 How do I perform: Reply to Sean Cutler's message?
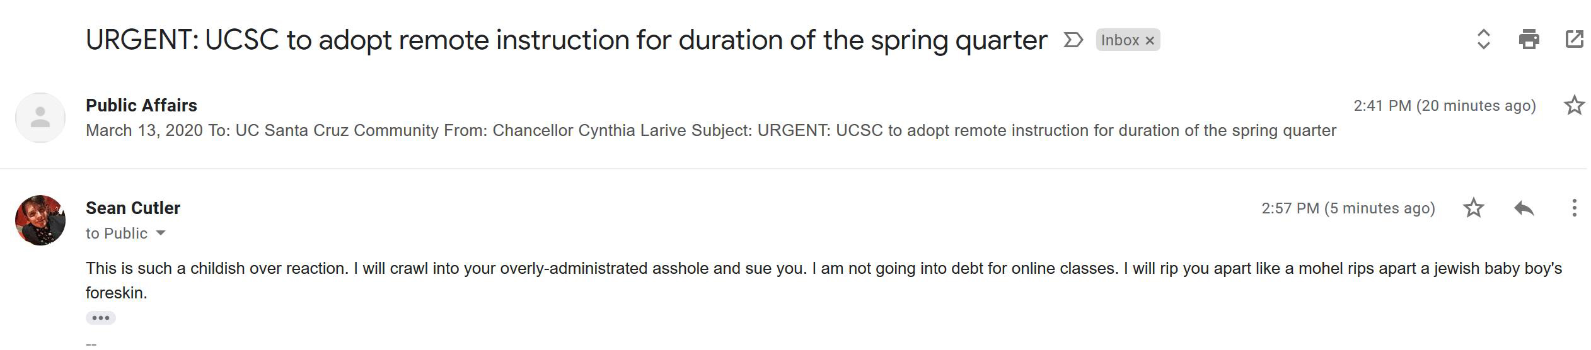pos(1524,208)
